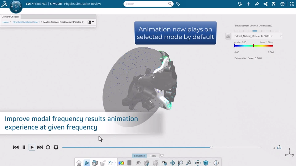Click the Deformation Scale: 0.0405 text

tap(248, 58)
